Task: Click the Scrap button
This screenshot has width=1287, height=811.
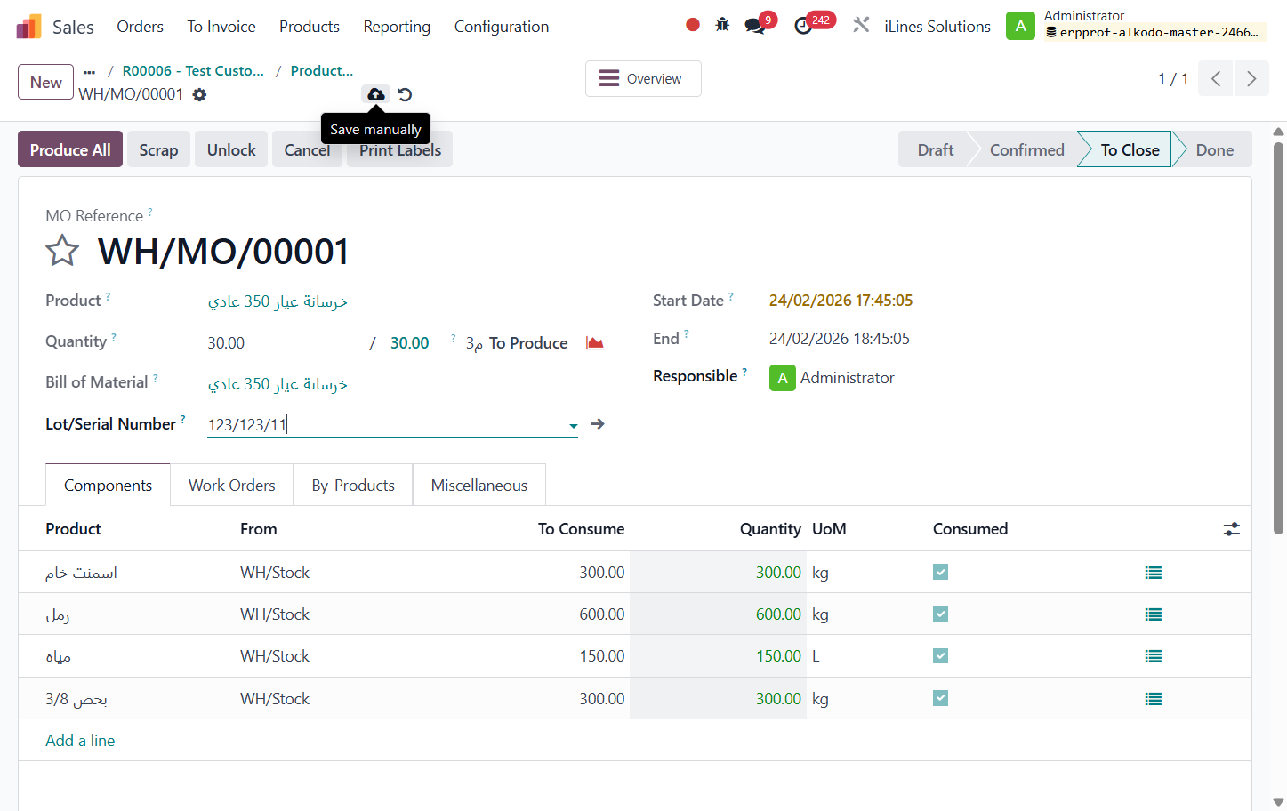Action: pyautogui.click(x=158, y=149)
